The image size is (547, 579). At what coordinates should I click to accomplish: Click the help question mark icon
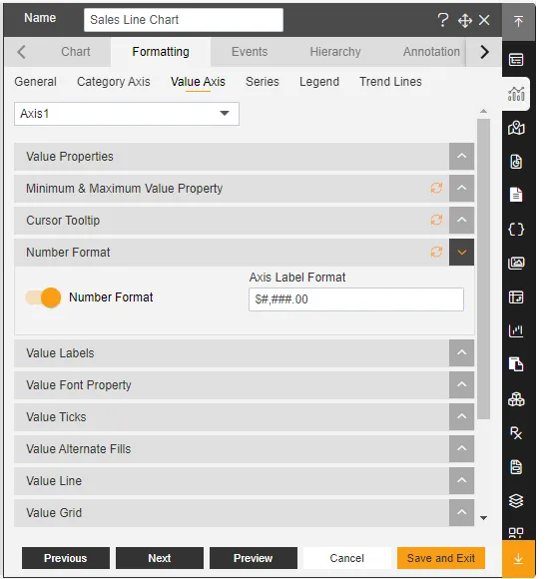(442, 20)
